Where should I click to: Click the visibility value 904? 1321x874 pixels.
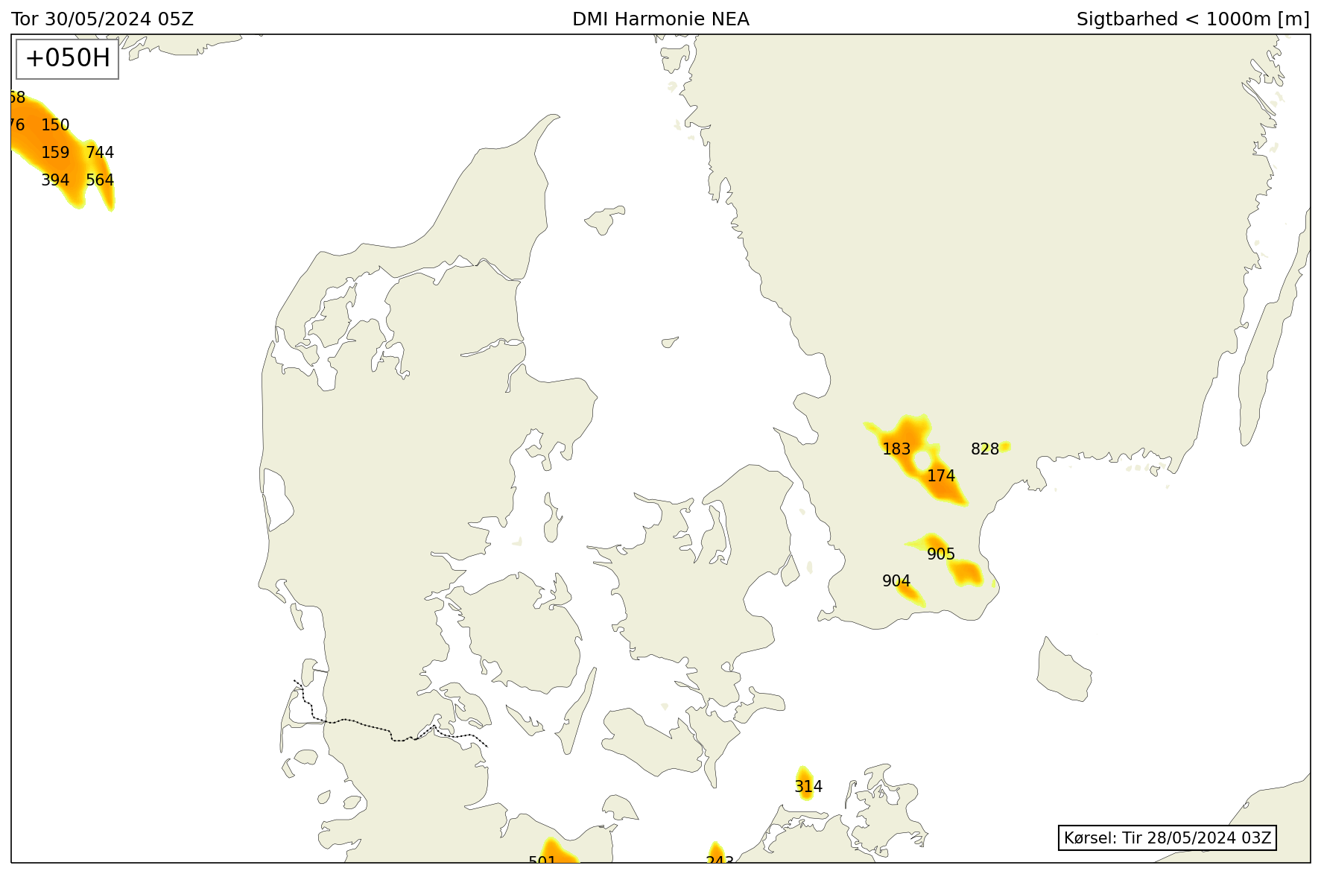click(896, 581)
